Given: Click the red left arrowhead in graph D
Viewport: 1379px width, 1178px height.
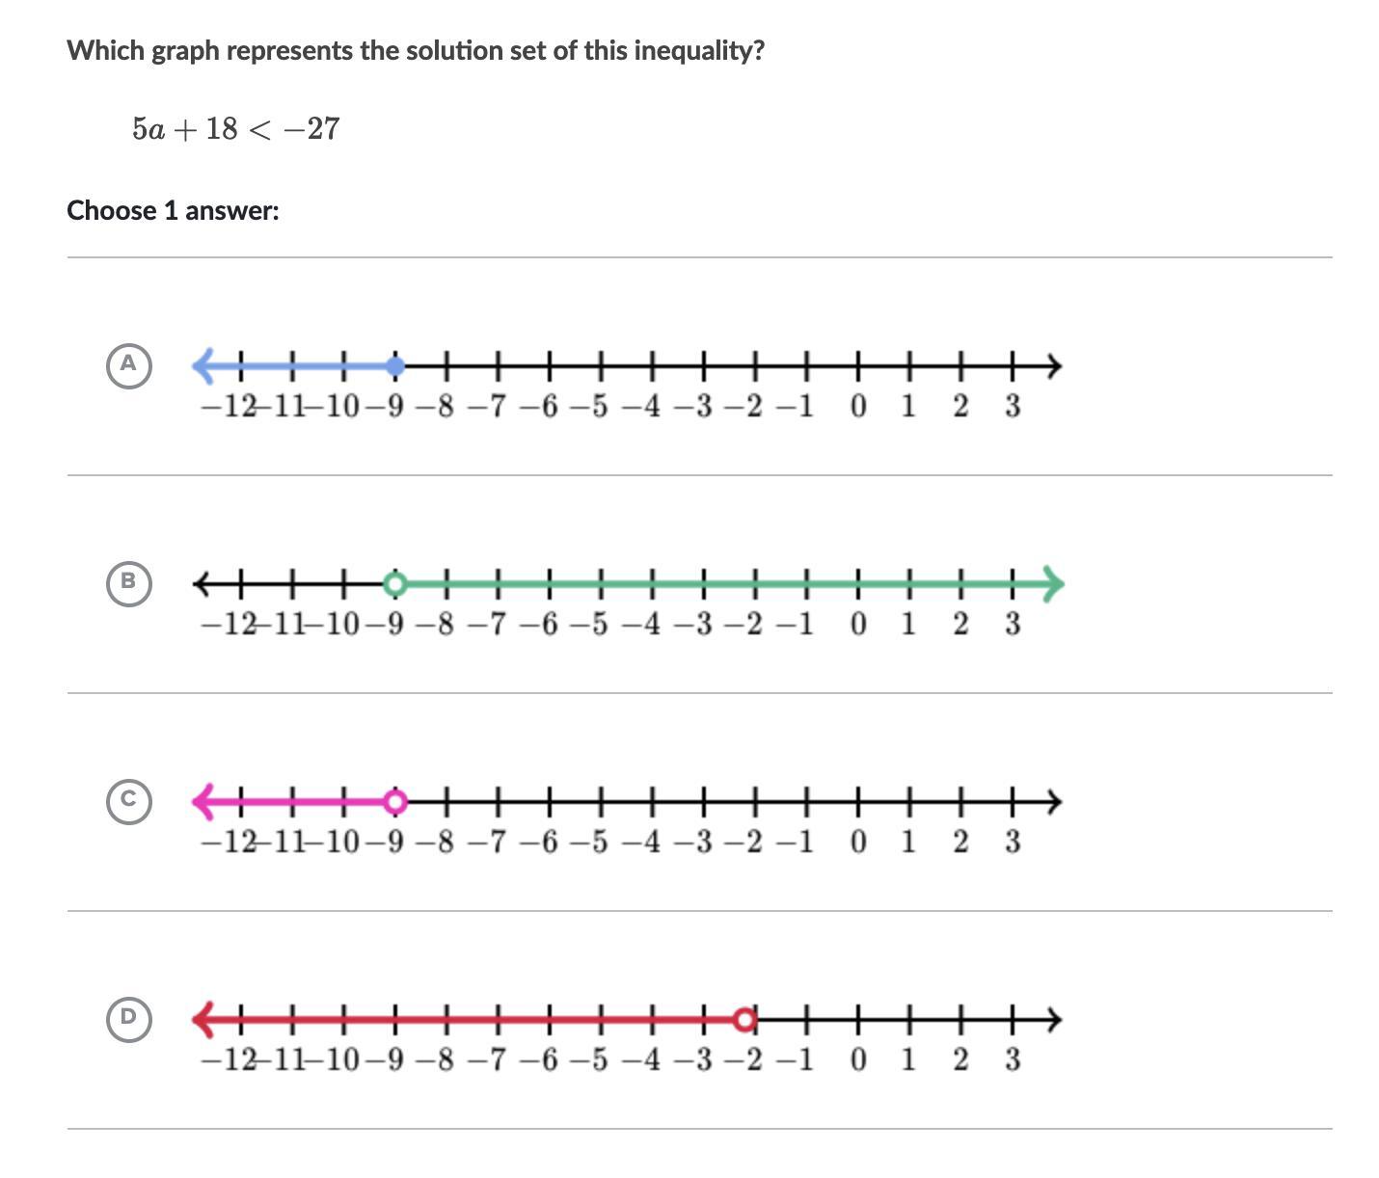Looking at the screenshot, I should tap(203, 1019).
